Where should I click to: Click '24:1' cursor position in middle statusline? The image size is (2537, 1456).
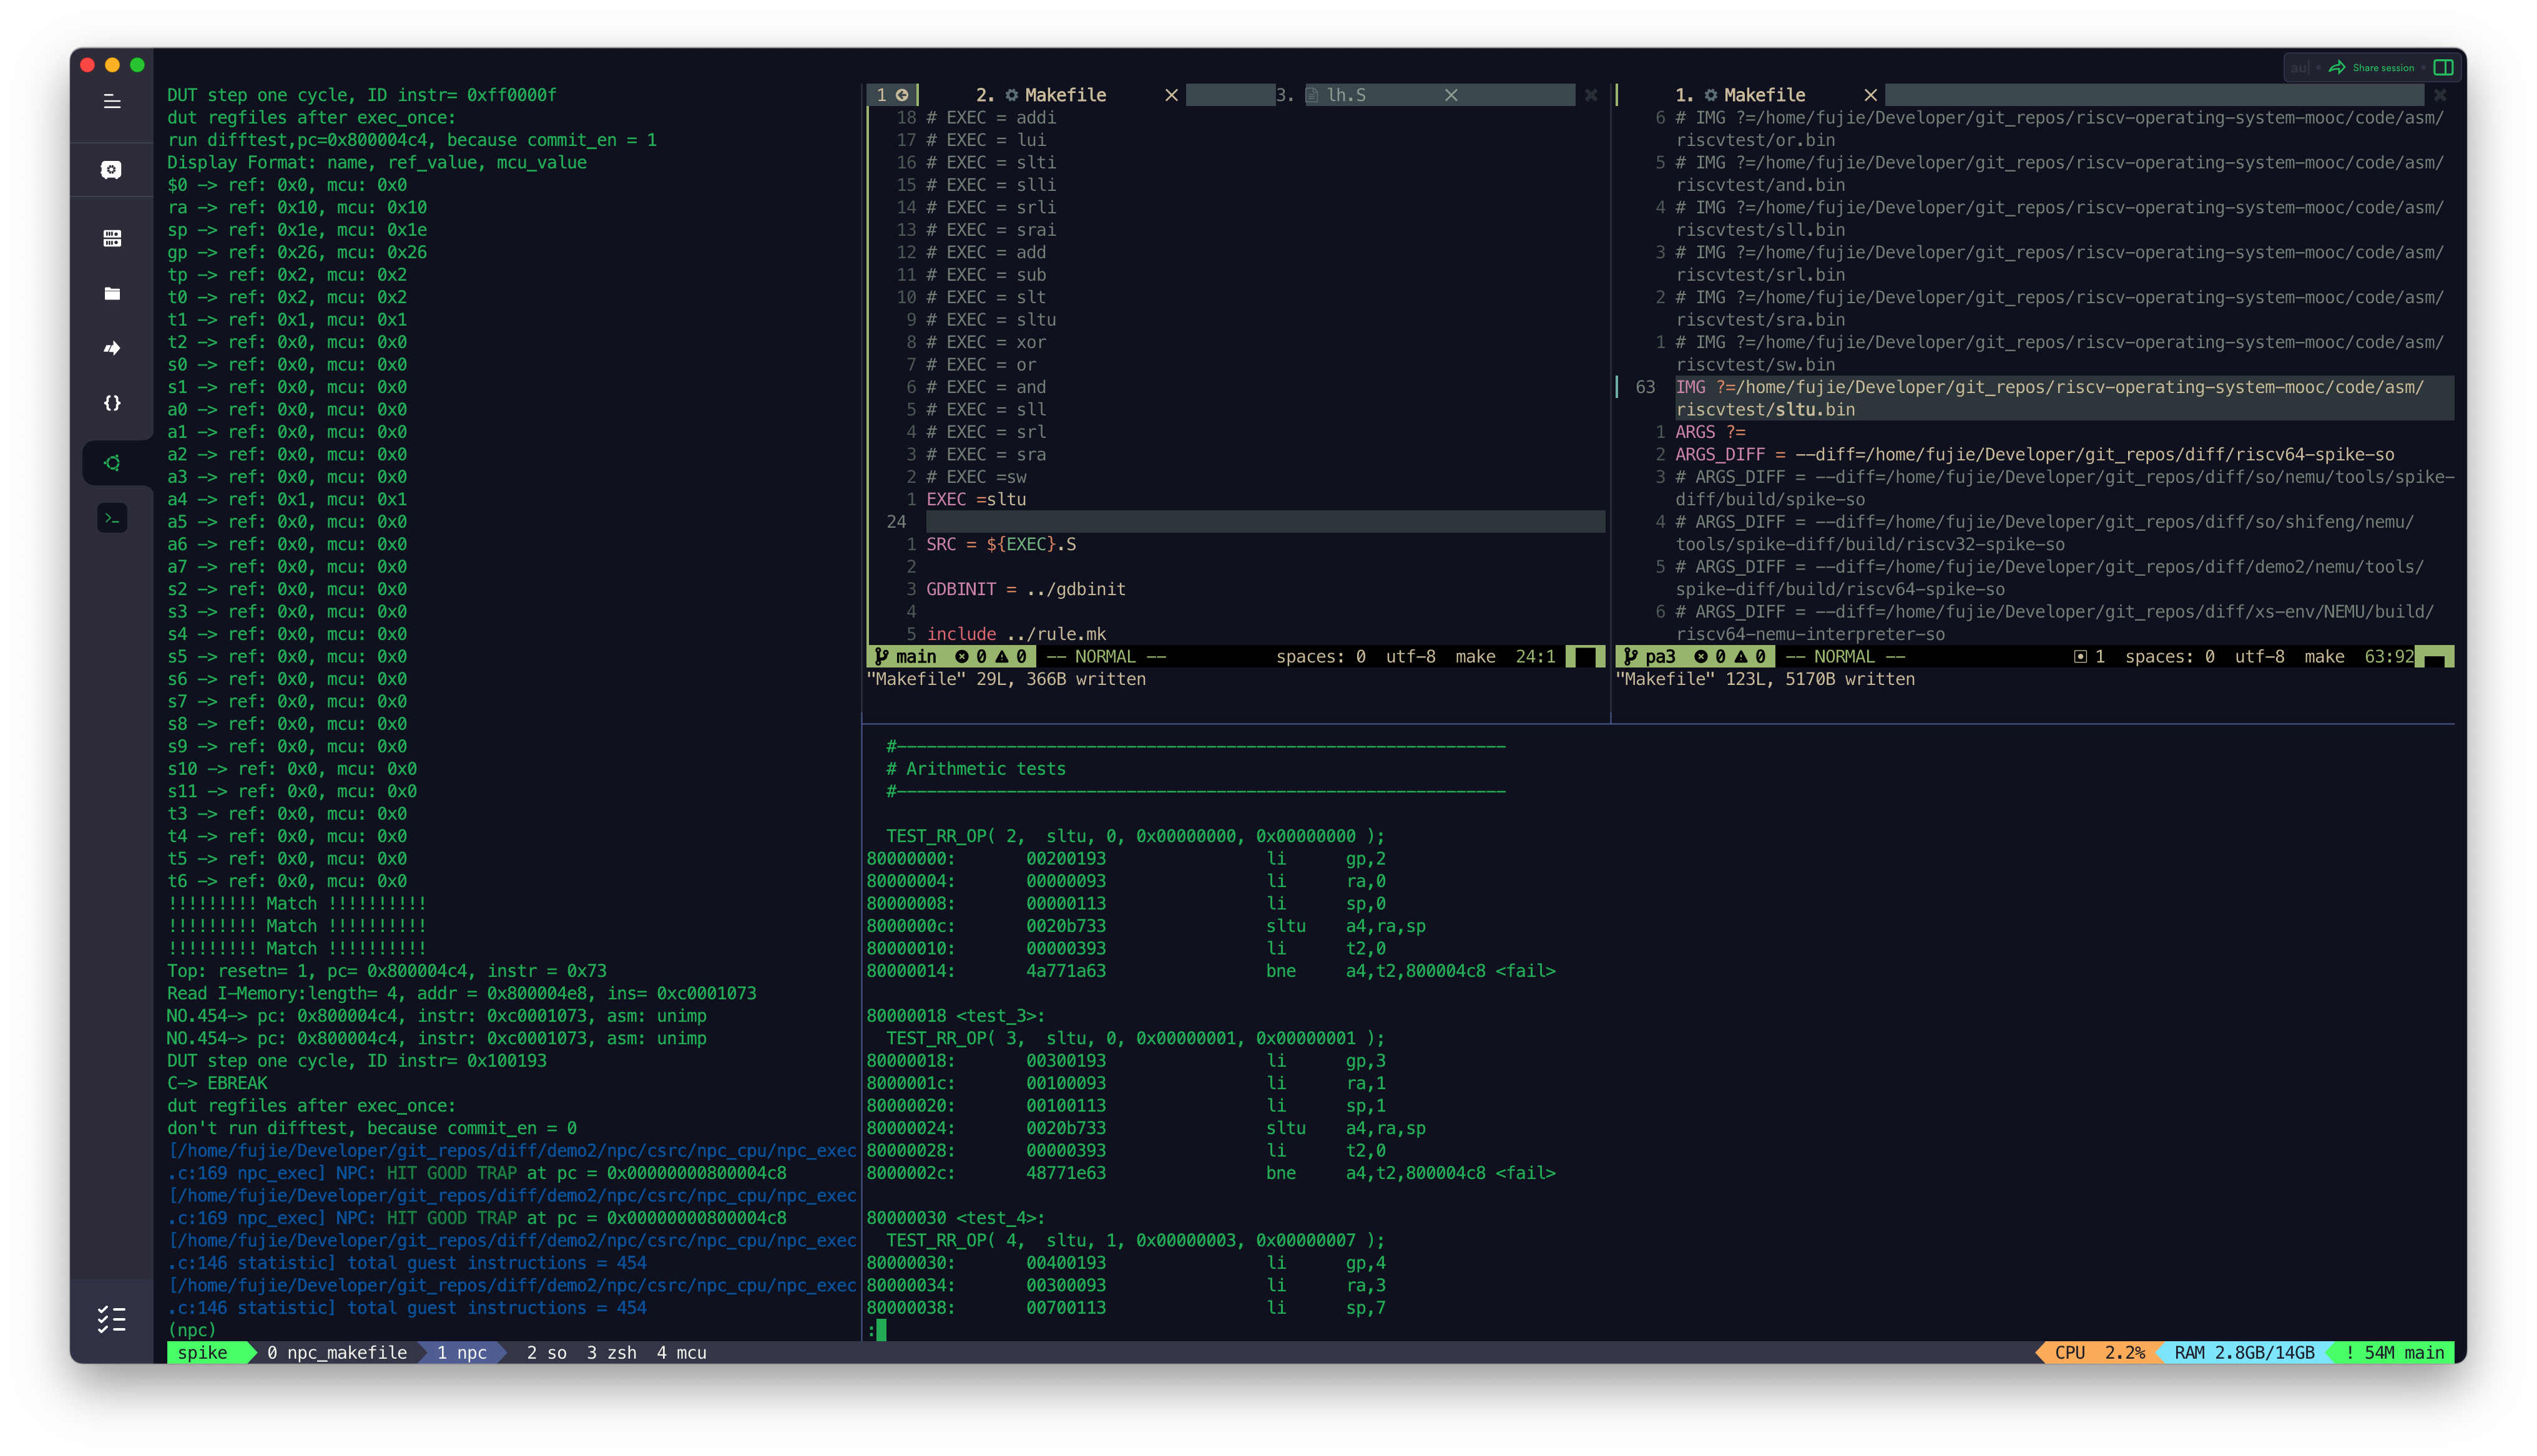tap(1534, 657)
